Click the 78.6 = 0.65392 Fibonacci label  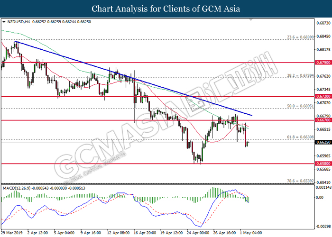pos(300,181)
